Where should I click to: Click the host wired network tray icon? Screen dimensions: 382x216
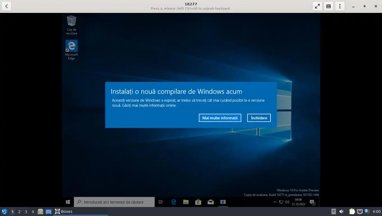tap(360, 211)
